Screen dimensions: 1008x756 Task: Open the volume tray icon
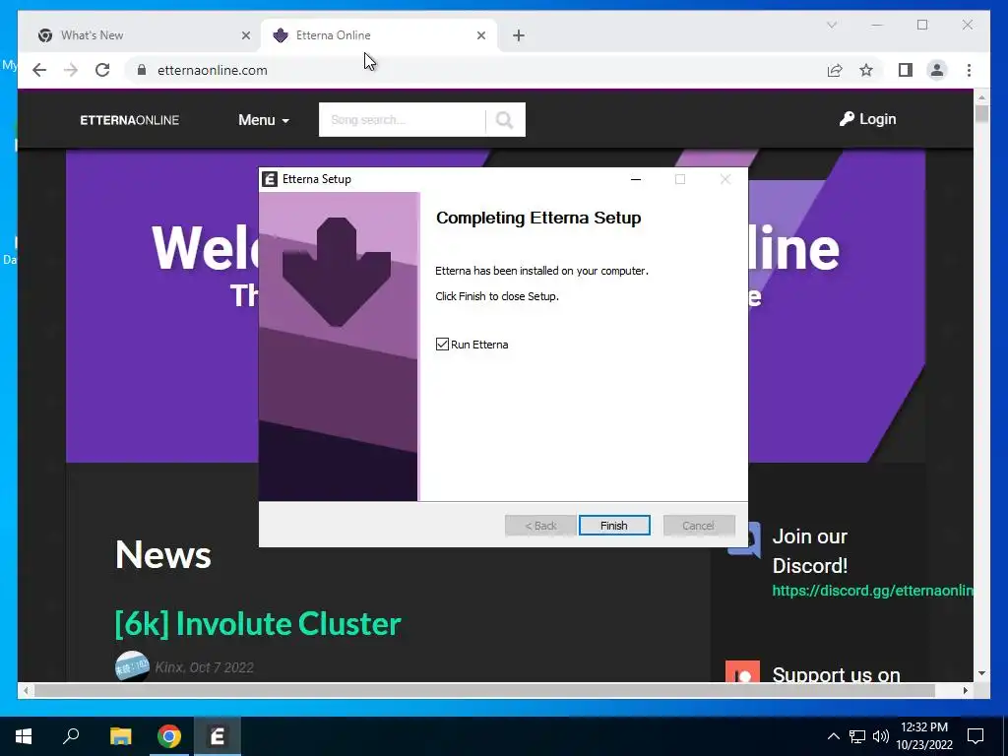point(881,736)
